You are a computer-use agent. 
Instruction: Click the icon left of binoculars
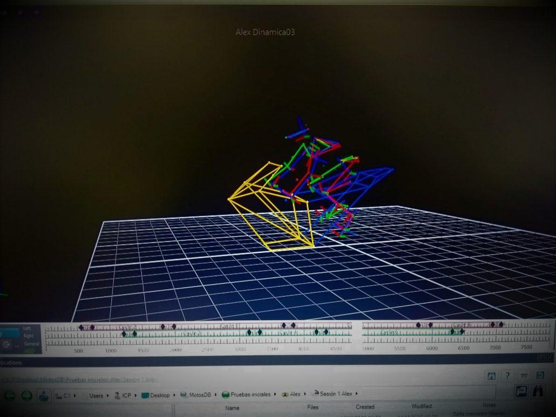(x=521, y=391)
